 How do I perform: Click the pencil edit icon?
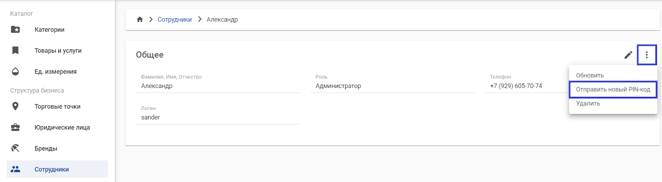point(628,55)
